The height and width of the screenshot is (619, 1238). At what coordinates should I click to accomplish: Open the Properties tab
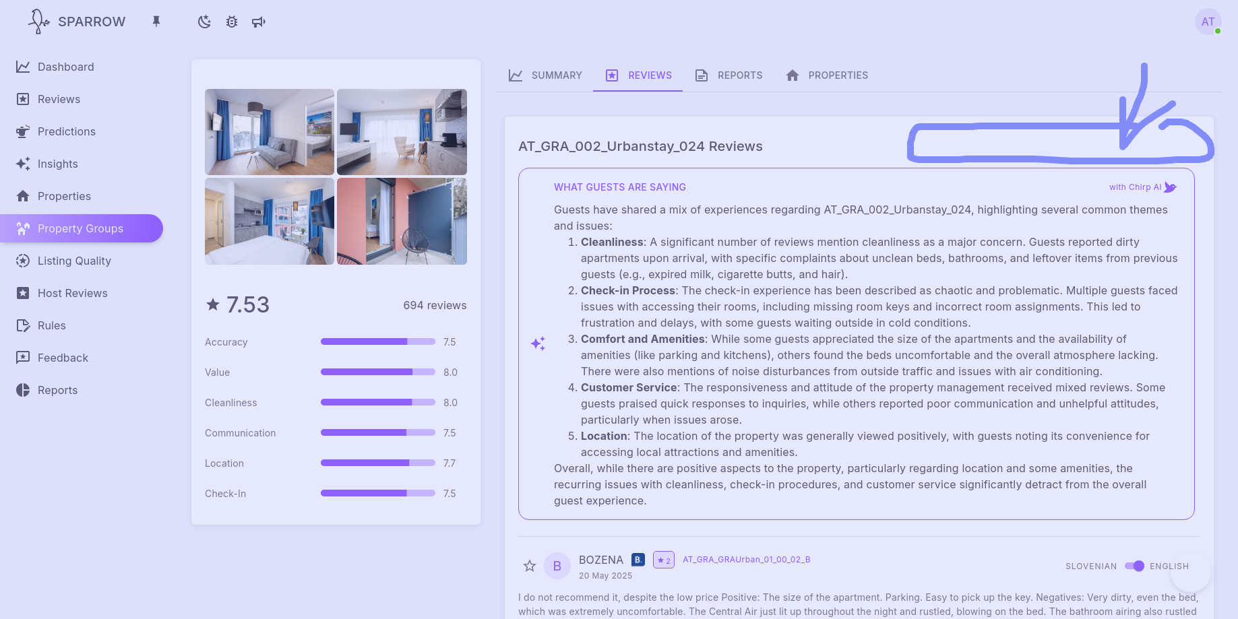pyautogui.click(x=827, y=75)
